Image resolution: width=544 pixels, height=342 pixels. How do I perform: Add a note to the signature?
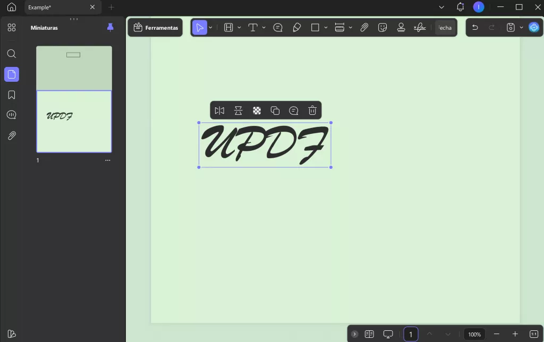pos(293,110)
